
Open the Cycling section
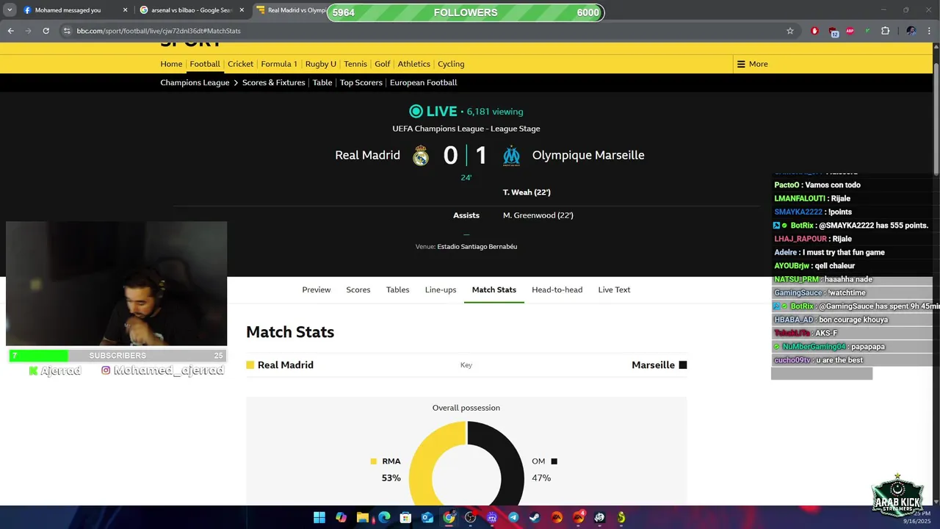coord(451,64)
